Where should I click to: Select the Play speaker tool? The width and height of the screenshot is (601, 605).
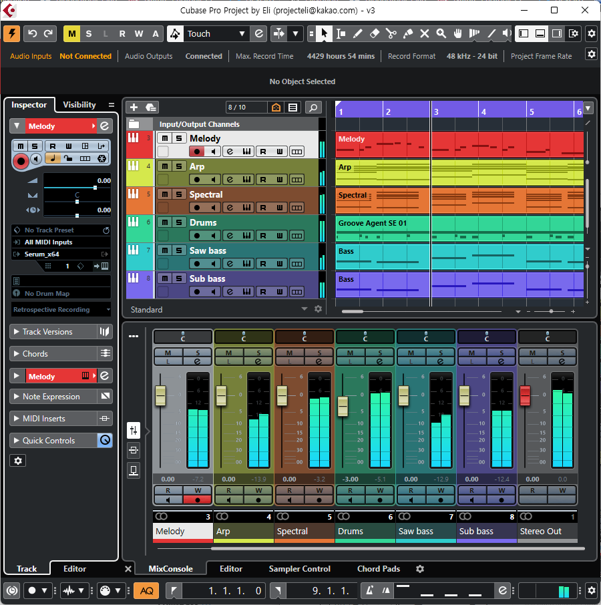click(506, 34)
